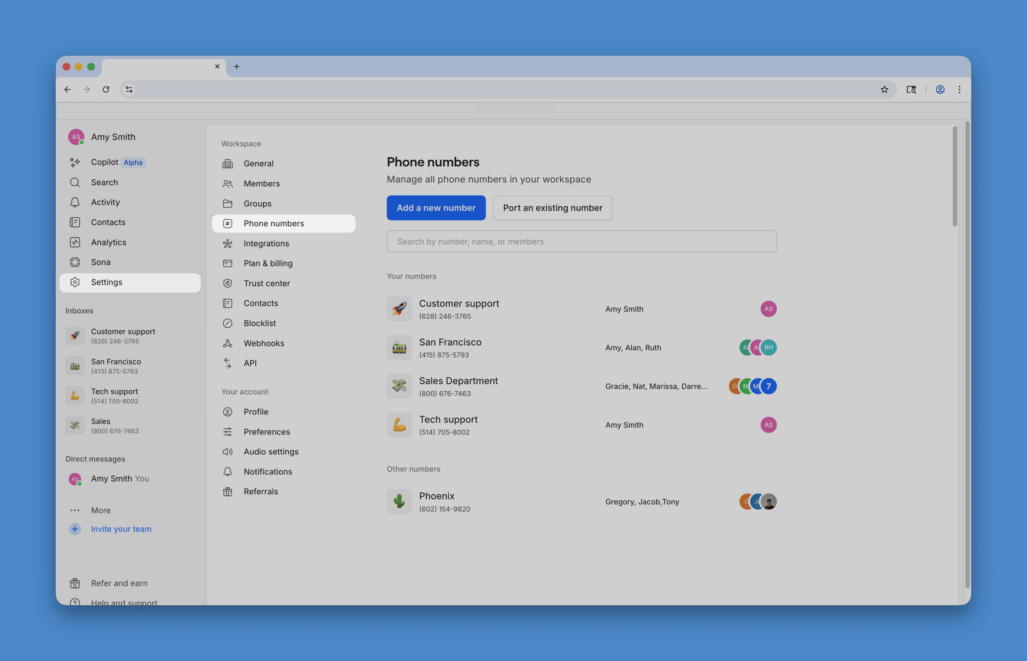The width and height of the screenshot is (1027, 661).
Task: Open Tech support number row
Action: (x=581, y=425)
